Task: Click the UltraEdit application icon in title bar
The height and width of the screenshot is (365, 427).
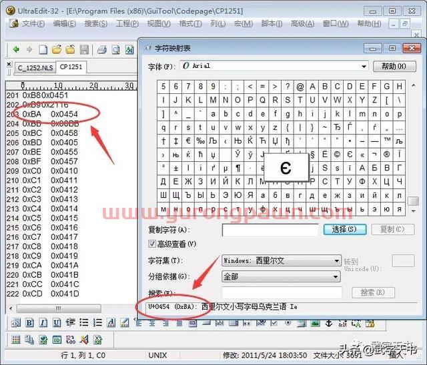Action: 11,11
